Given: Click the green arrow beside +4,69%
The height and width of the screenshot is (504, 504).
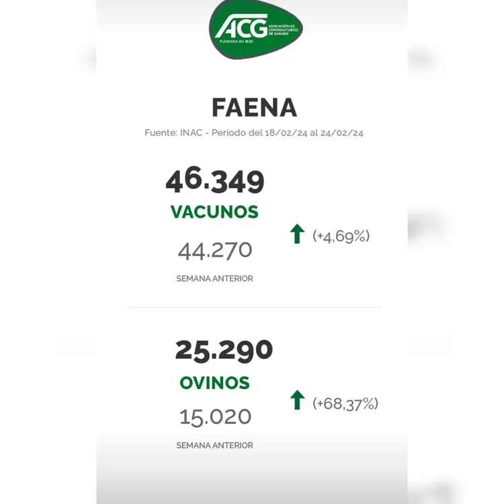Looking at the screenshot, I should 298,235.
